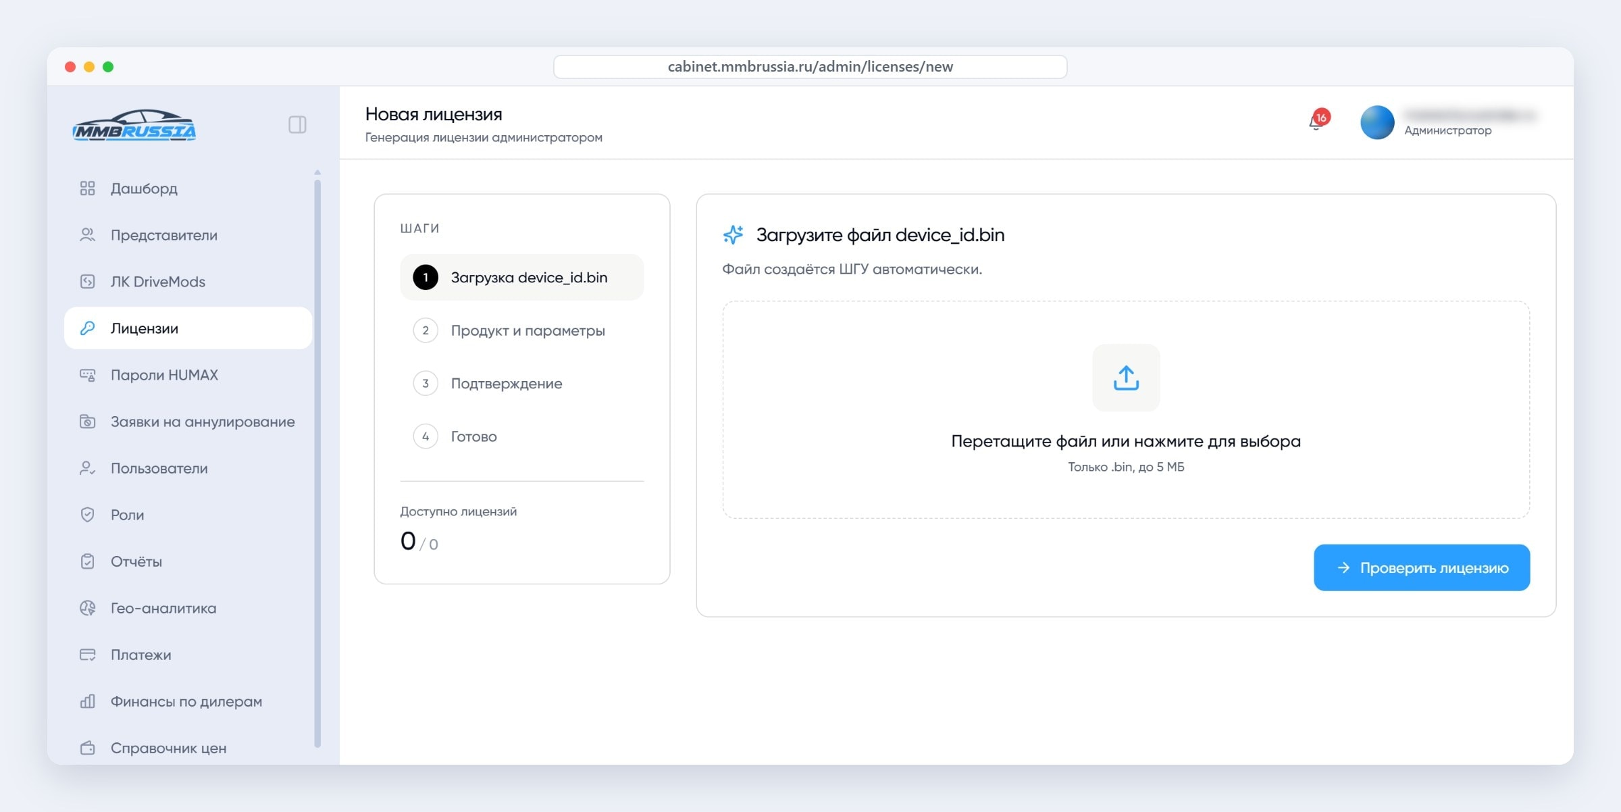Select step 1 Загрузка device_id.bin
1621x812 pixels.
pyautogui.click(x=522, y=277)
